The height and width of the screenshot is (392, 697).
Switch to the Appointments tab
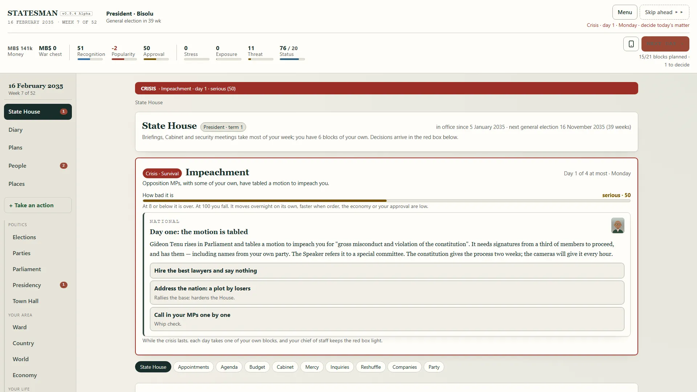[193, 367]
